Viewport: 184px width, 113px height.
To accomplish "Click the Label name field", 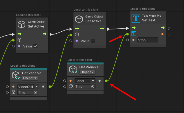I will point(82,81).
